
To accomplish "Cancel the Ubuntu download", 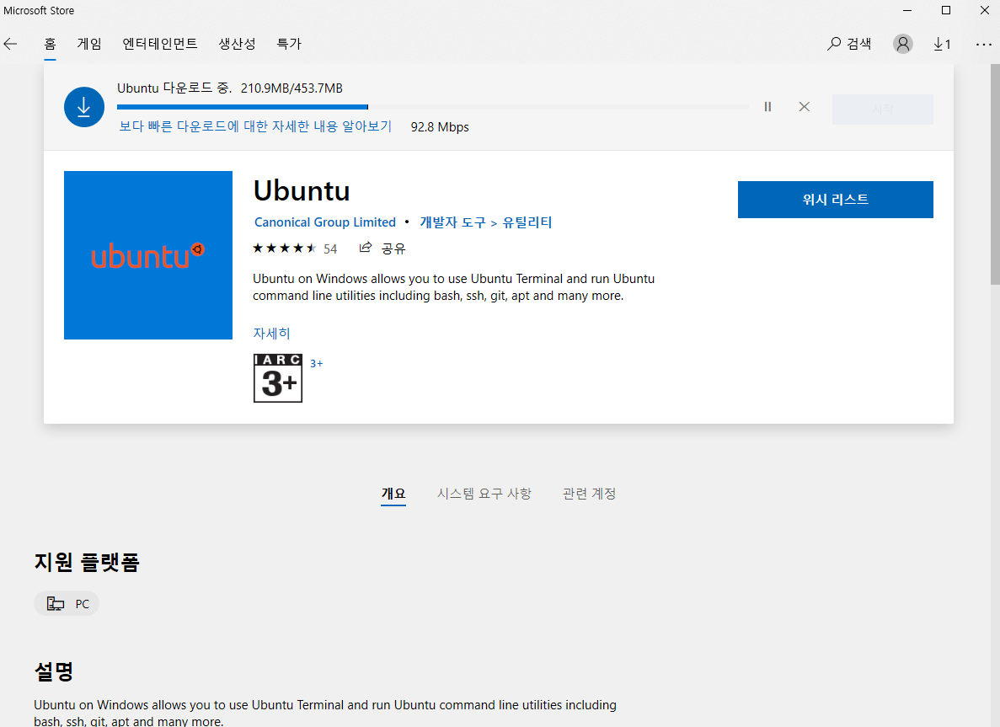I will (805, 106).
